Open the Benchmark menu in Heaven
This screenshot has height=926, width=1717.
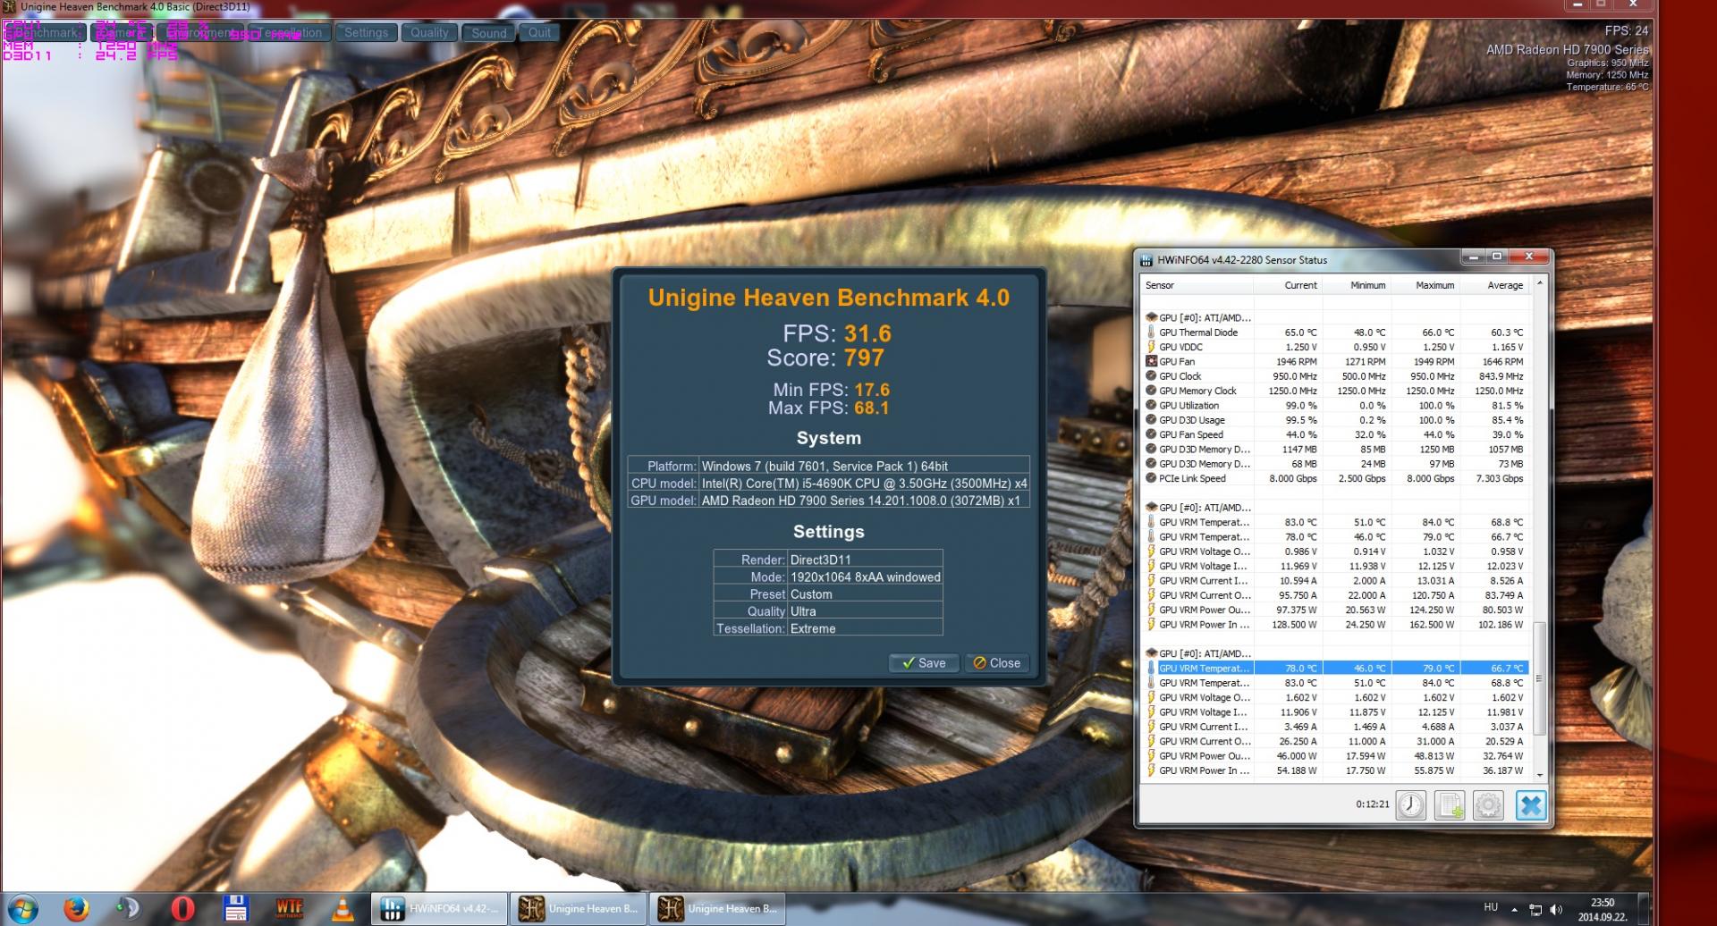(x=43, y=33)
